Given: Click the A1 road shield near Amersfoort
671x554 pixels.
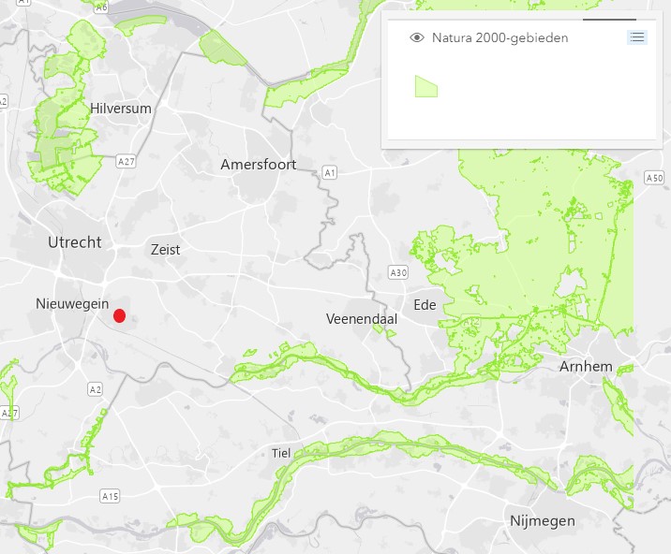Looking at the screenshot, I should pyautogui.click(x=329, y=173).
